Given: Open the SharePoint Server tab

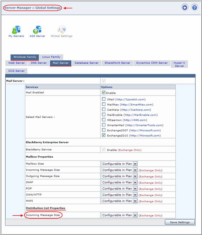Looking at the screenshot, I should (117, 63).
